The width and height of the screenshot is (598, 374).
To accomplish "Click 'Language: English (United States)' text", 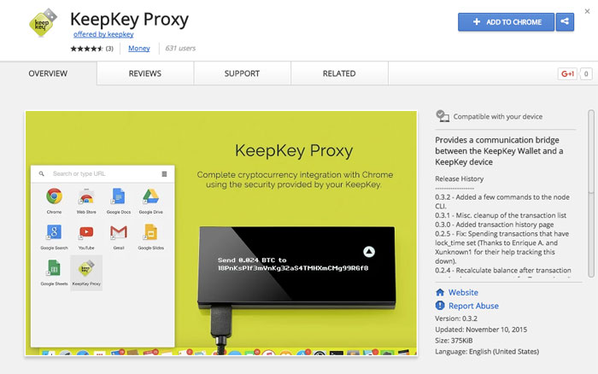I will point(487,352).
